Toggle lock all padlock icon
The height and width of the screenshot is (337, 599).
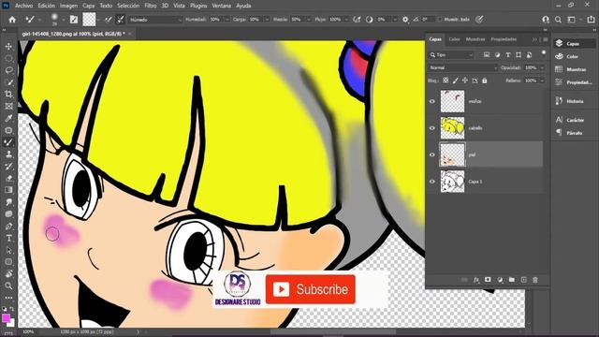click(x=485, y=81)
